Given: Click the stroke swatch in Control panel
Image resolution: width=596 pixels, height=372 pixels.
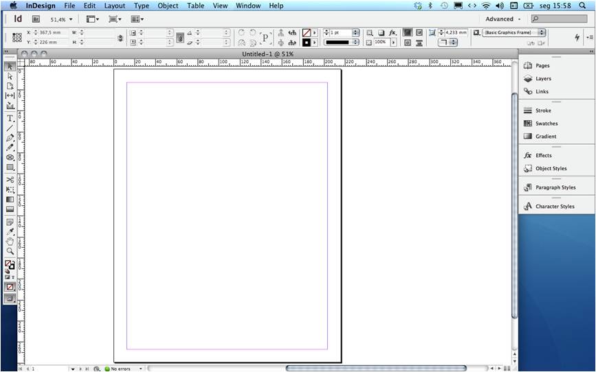Looking at the screenshot, I should pos(307,43).
